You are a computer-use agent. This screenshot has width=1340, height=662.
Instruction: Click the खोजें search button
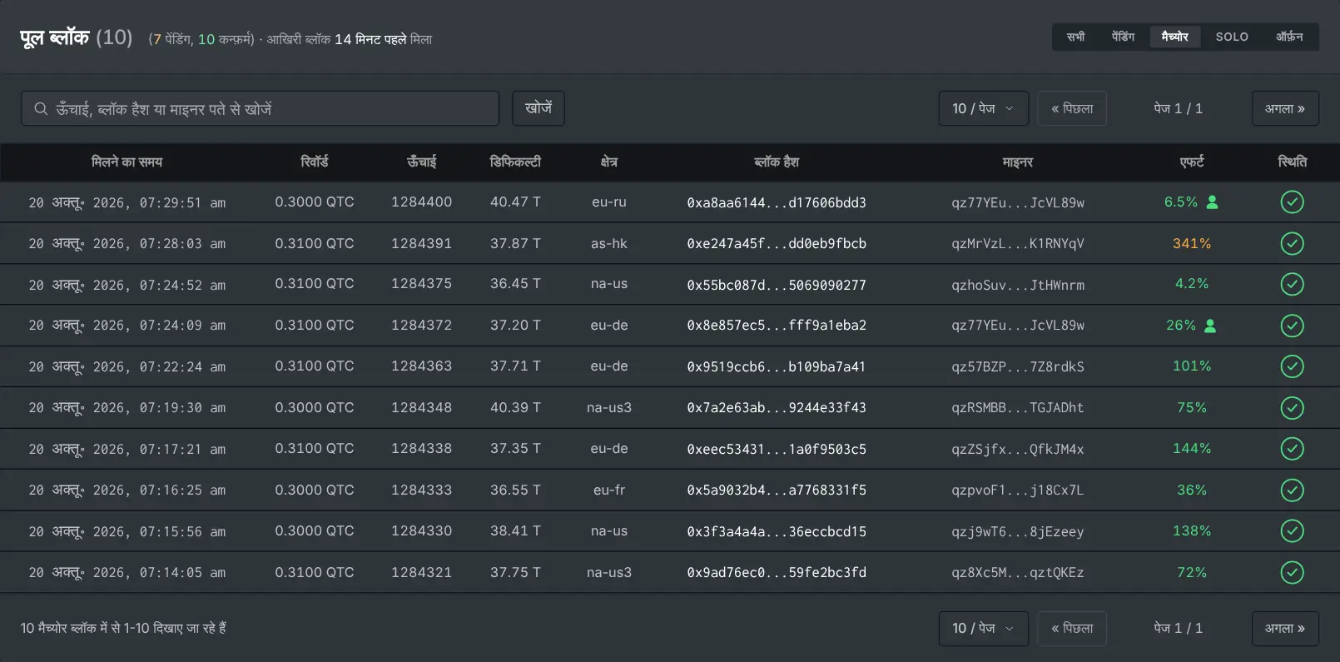coord(538,108)
